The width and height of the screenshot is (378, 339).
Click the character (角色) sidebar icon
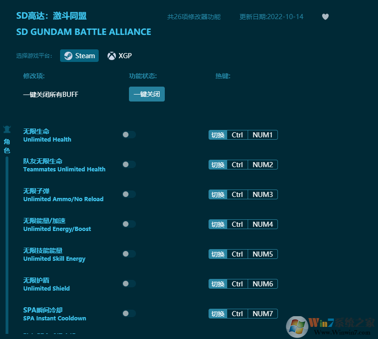[7, 129]
